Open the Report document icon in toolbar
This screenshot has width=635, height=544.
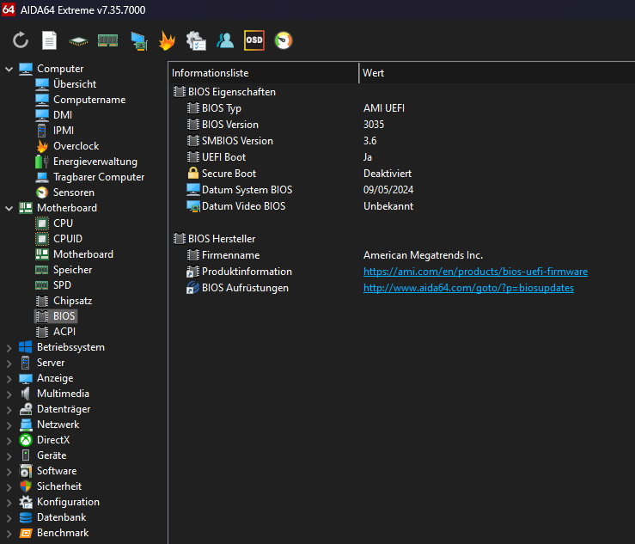(49, 40)
